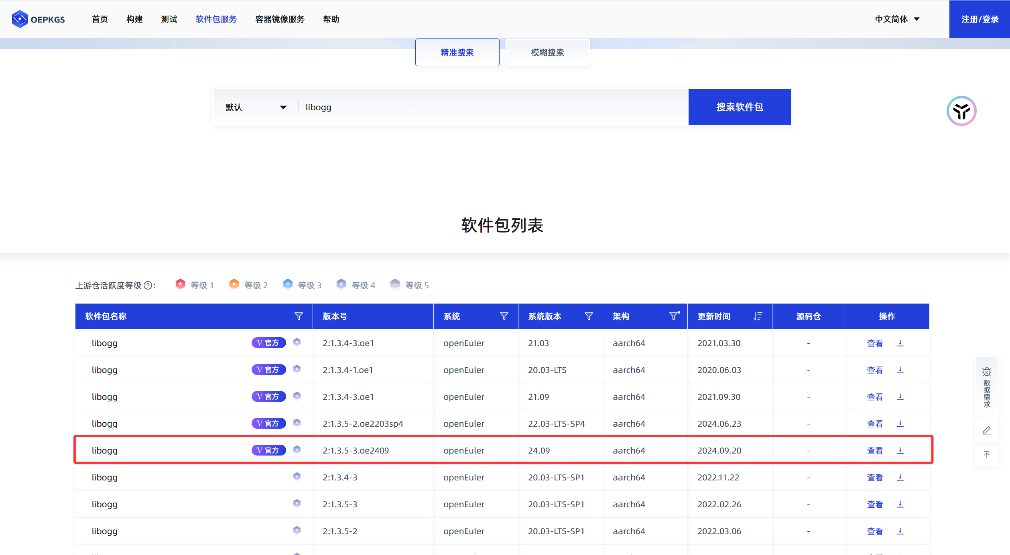Open the architecture column filter
1010x555 pixels.
(674, 316)
